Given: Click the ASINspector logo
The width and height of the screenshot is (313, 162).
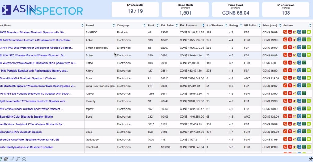Looking at the screenshot, I should coord(42,10).
